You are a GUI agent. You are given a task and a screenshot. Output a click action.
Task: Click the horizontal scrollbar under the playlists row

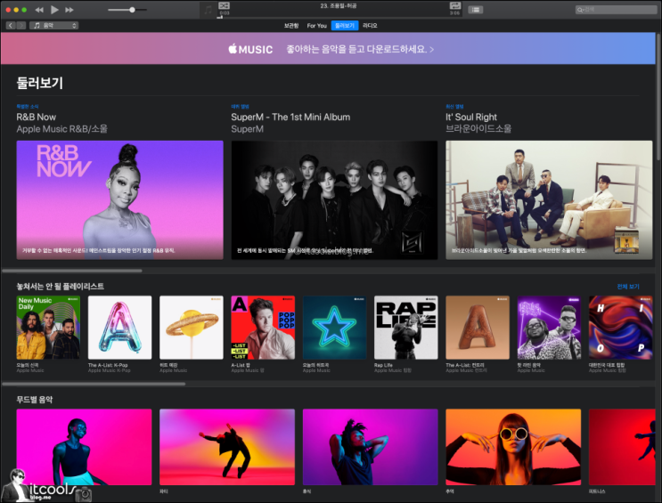click(x=94, y=384)
